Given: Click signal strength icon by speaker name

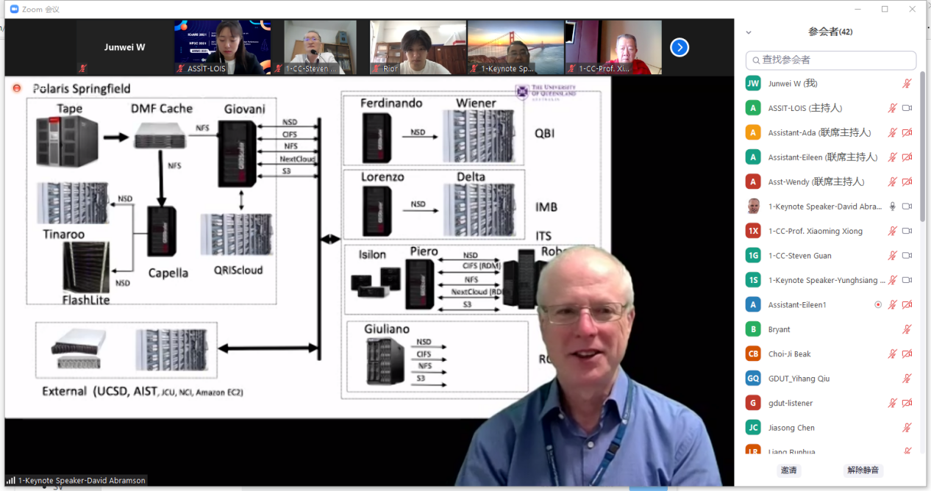Looking at the screenshot, I should [11, 481].
